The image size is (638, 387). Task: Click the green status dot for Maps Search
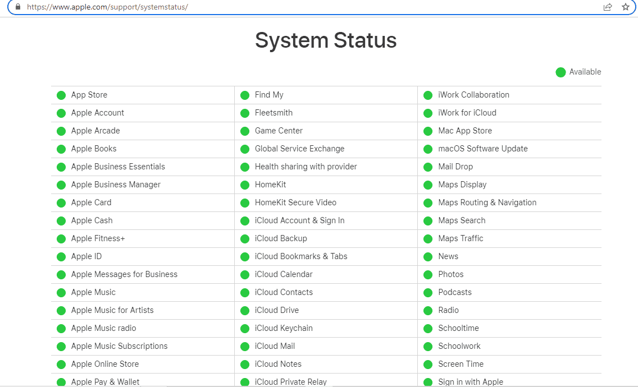tap(428, 221)
